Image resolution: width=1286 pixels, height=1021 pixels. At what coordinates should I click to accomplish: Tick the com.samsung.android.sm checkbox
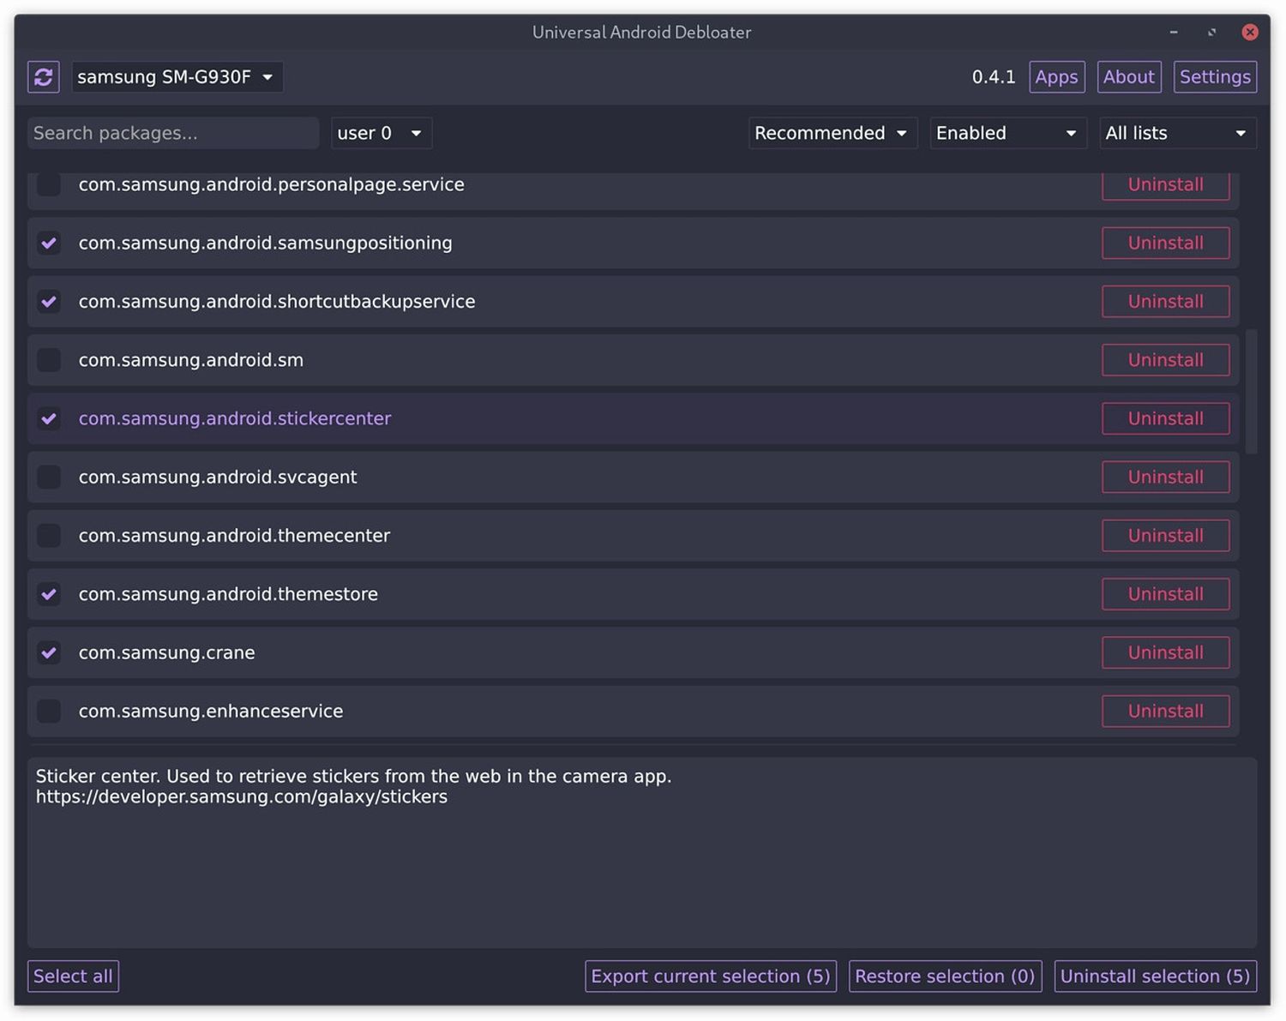(x=49, y=360)
